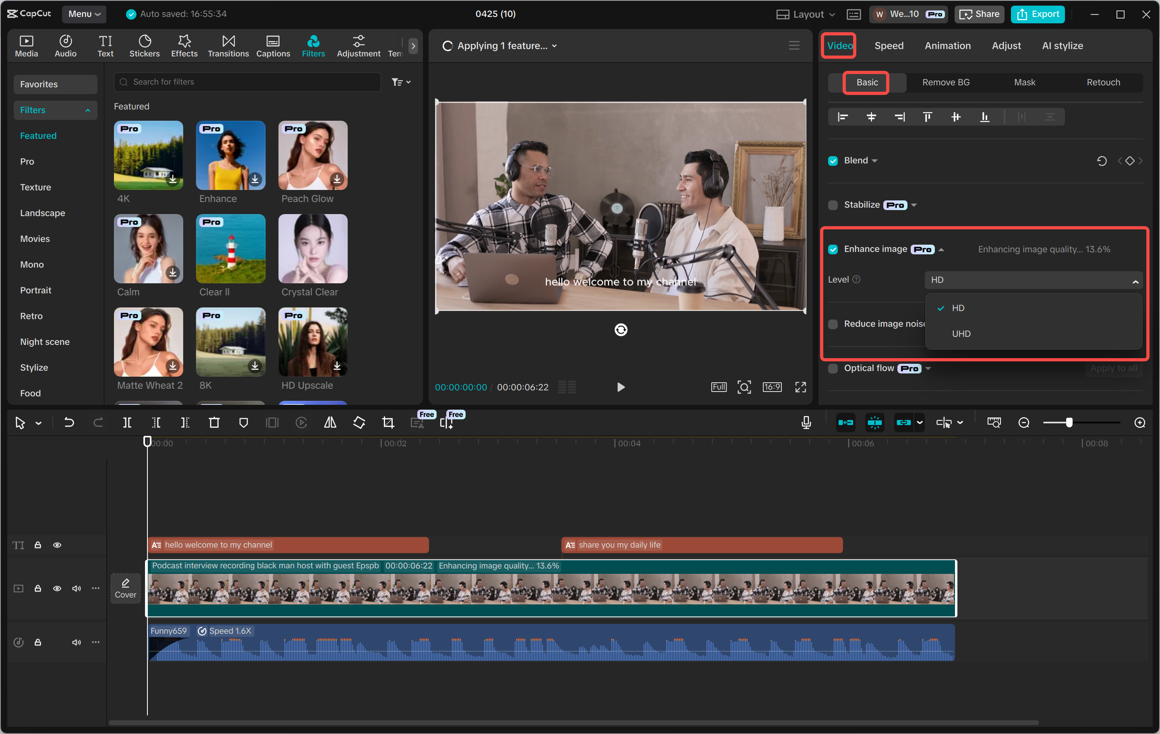Select the Crystal Clear filter thumbnail

point(313,249)
